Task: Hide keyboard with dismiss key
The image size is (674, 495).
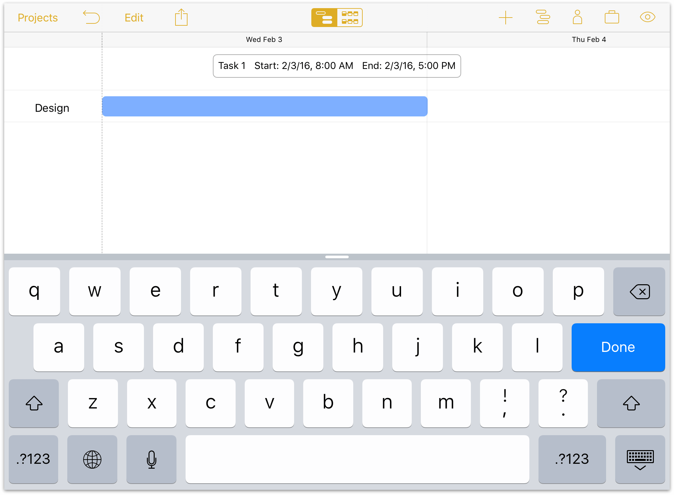Action: [640, 459]
